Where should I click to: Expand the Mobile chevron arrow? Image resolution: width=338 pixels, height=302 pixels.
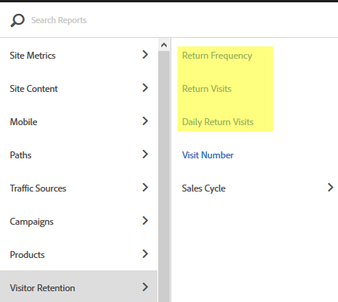pyautogui.click(x=145, y=121)
